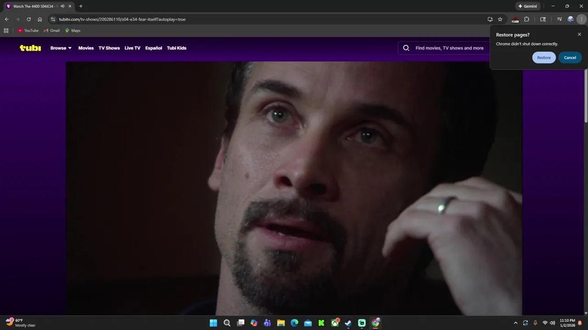The height and width of the screenshot is (330, 588).
Task: Click the video player to pause playback
Action: (x=294, y=188)
